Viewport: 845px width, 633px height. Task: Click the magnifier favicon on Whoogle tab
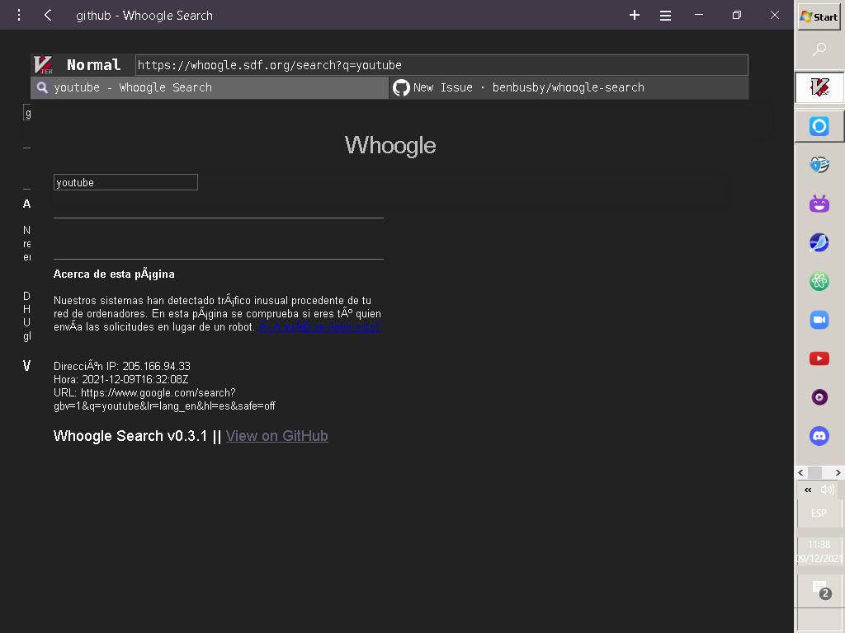point(42,87)
